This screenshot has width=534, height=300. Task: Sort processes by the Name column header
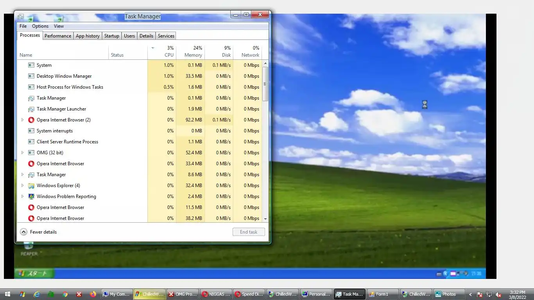(63, 52)
